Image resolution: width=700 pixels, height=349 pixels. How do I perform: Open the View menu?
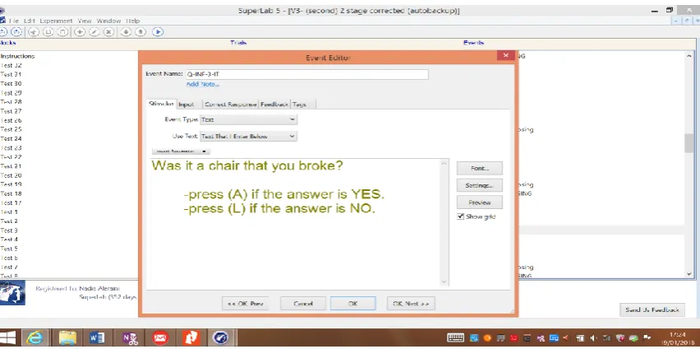point(85,21)
